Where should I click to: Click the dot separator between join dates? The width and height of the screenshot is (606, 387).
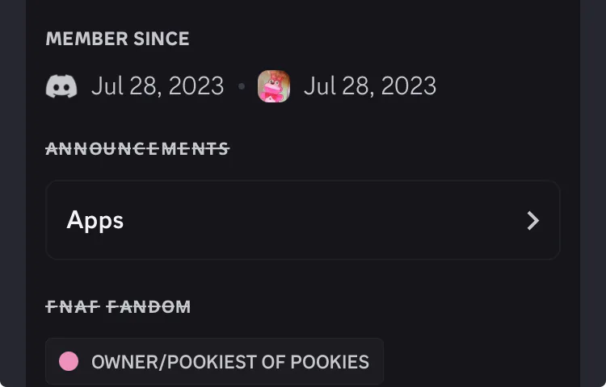click(241, 86)
